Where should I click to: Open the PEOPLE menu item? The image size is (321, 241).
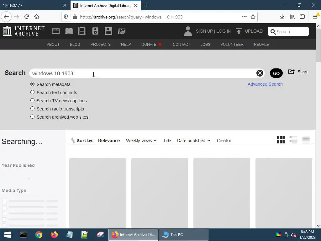(261, 45)
